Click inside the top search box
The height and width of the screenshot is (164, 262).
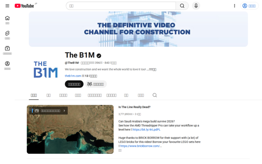(x=121, y=6)
